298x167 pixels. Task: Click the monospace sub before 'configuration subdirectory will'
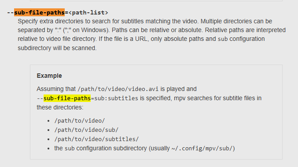point(223,39)
